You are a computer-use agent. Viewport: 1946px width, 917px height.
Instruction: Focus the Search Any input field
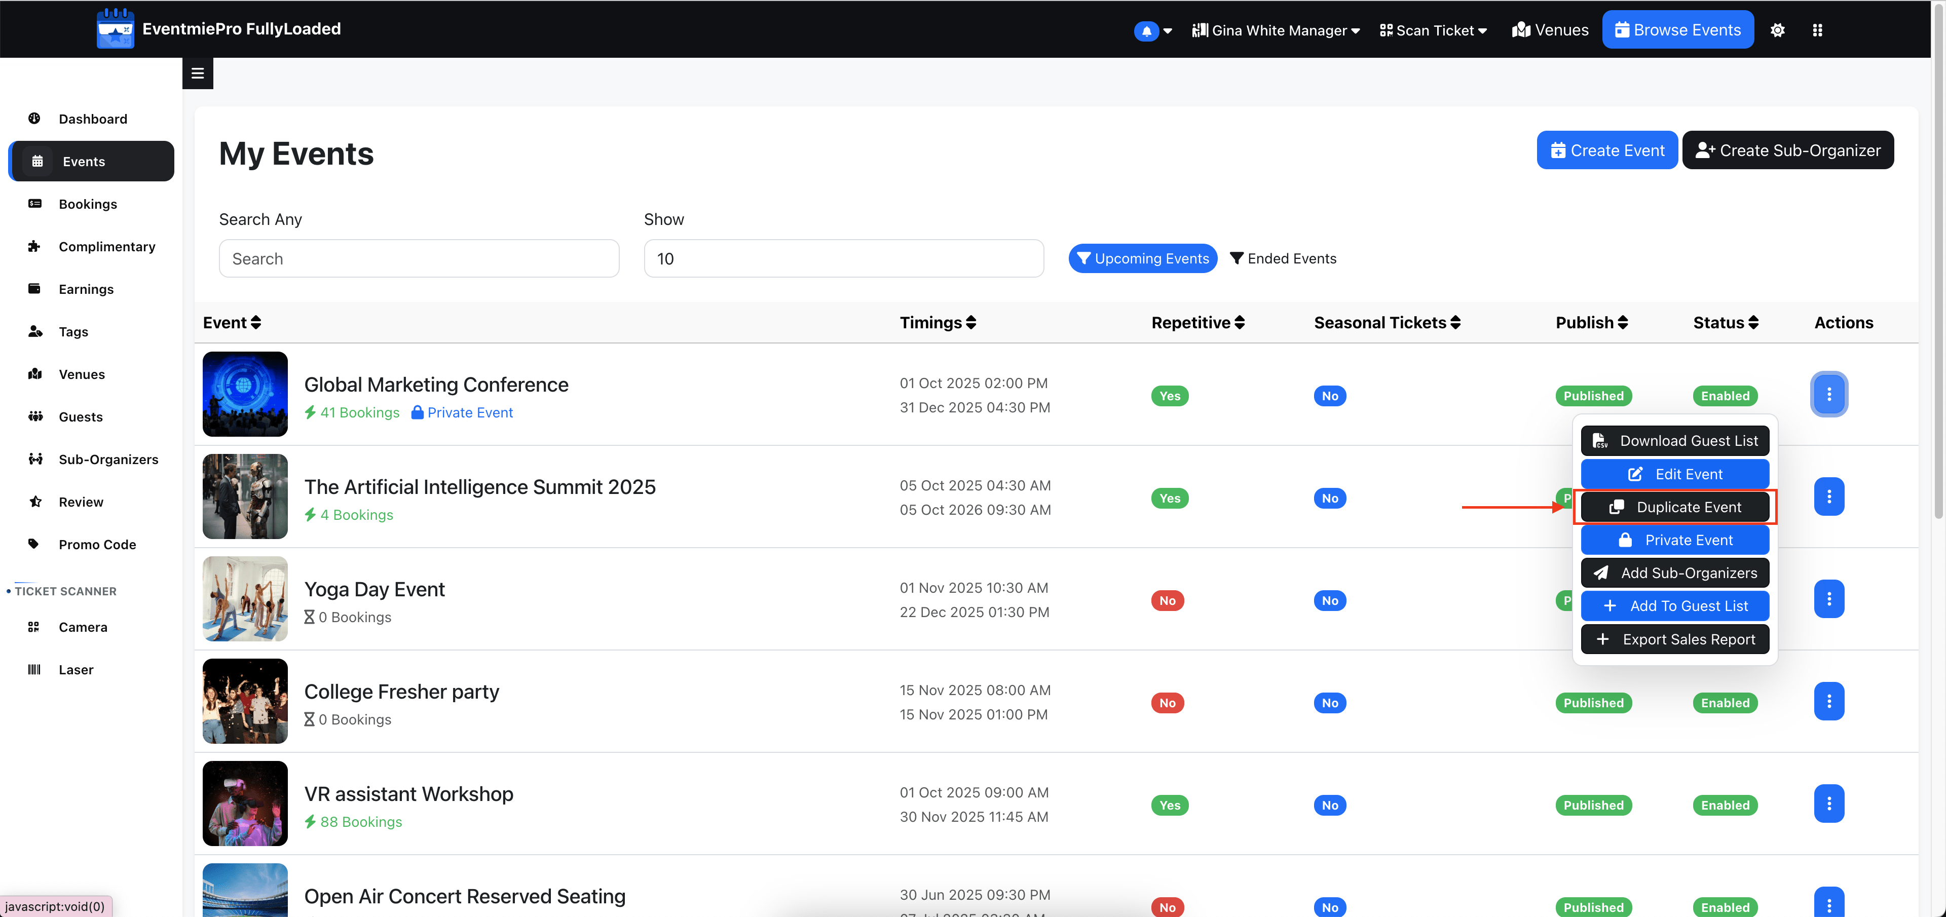[419, 258]
